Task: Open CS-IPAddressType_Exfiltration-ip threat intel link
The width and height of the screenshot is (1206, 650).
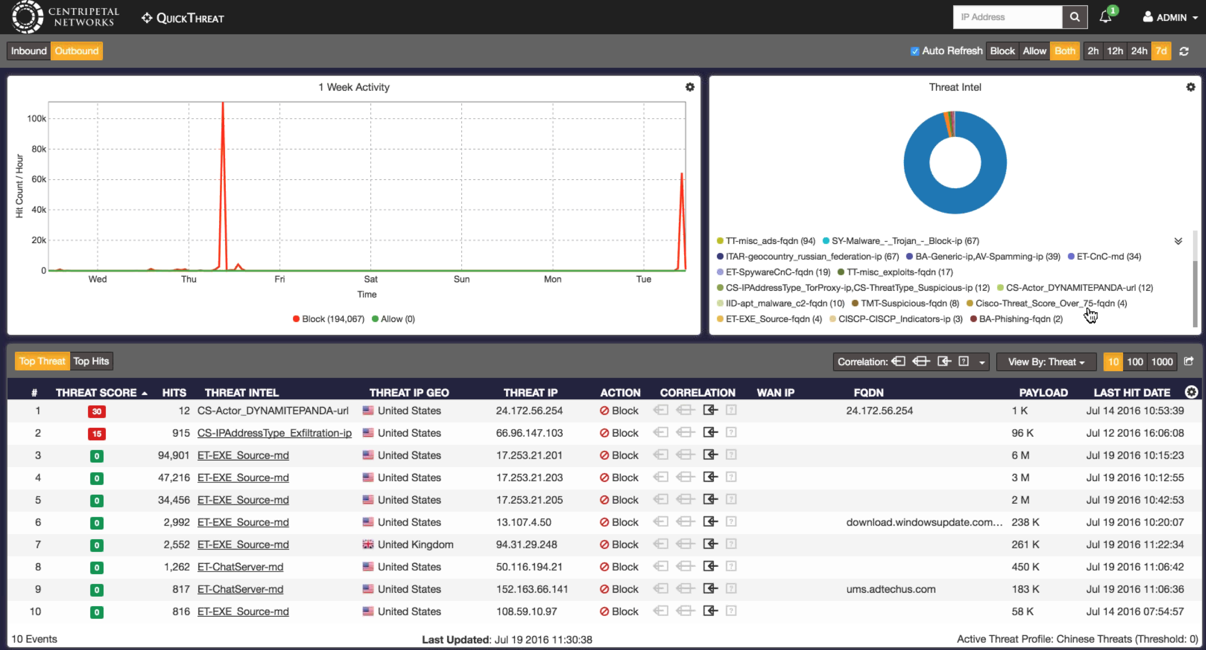Action: [274, 433]
